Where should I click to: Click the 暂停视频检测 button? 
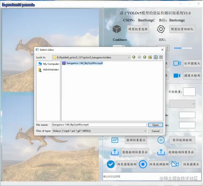(182, 140)
